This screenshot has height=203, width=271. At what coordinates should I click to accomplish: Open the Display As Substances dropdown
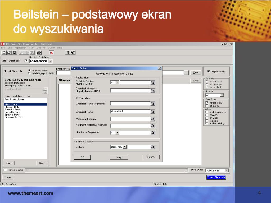(227, 170)
